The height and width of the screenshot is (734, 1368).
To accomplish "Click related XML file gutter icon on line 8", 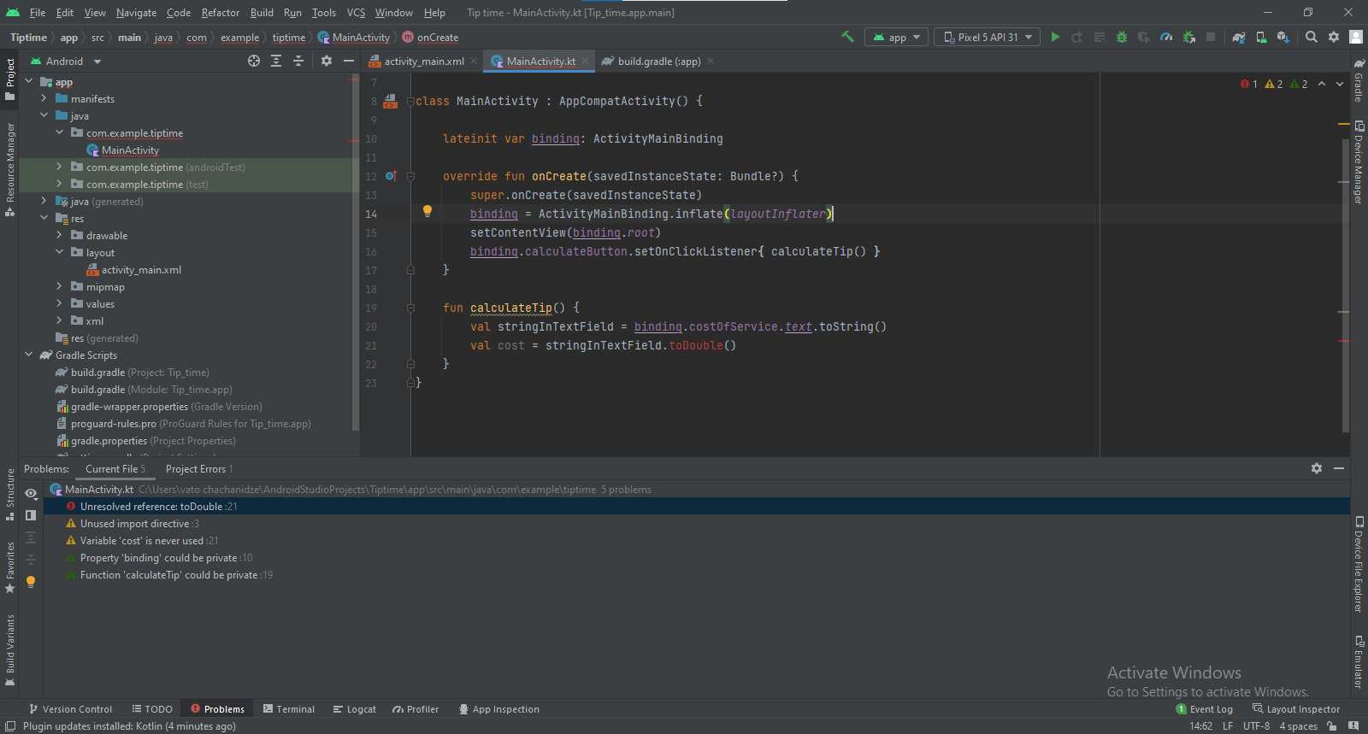I will 390,101.
